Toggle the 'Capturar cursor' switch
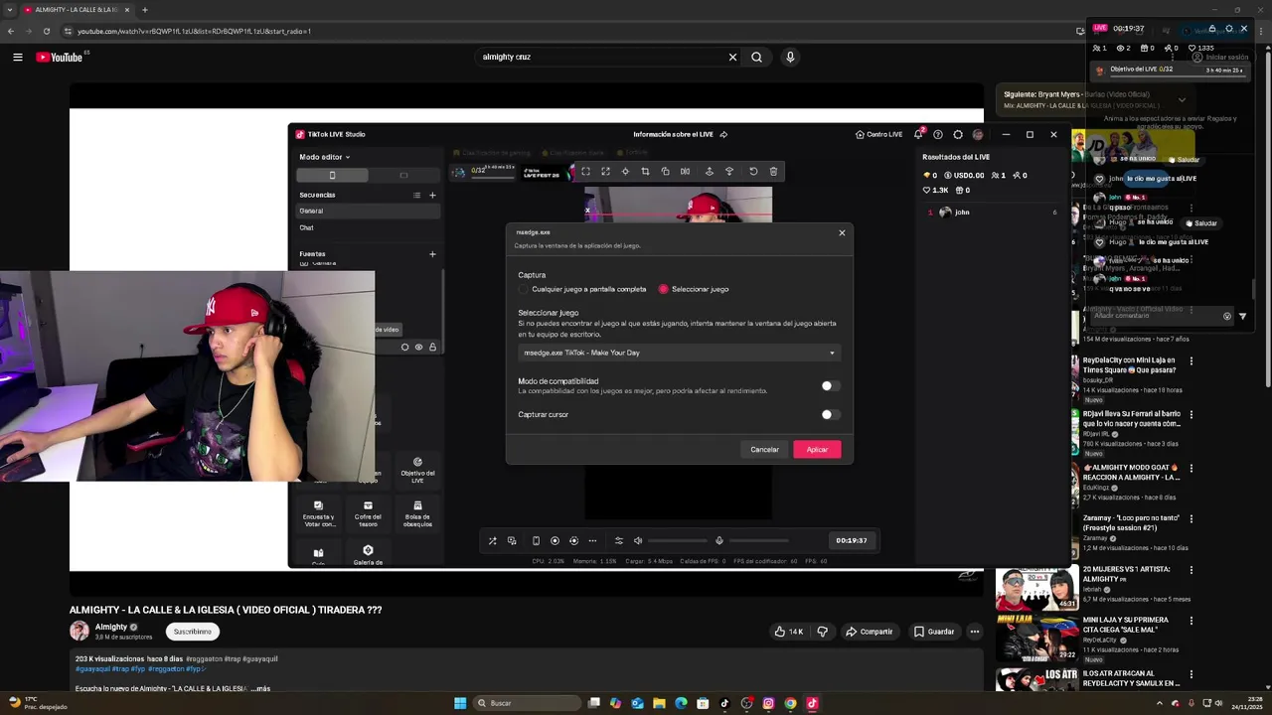This screenshot has height=715, width=1272. pyautogui.click(x=830, y=414)
